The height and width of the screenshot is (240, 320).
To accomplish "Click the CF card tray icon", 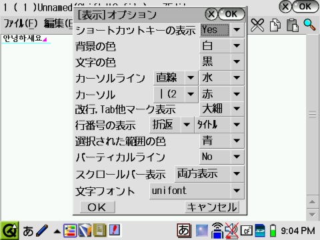I will pos(247,231).
